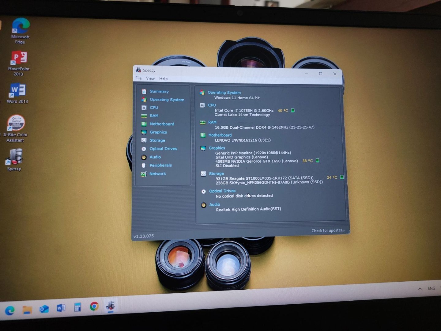
Task: Click the GPU temperature indicator icon at 38 °C
Action: point(318,161)
